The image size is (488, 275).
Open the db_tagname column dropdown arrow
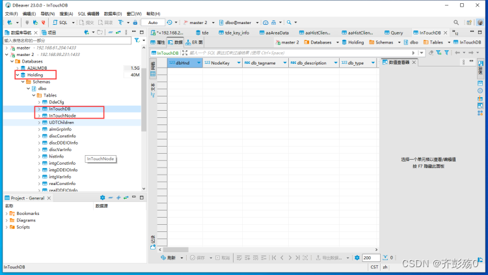(x=285, y=63)
